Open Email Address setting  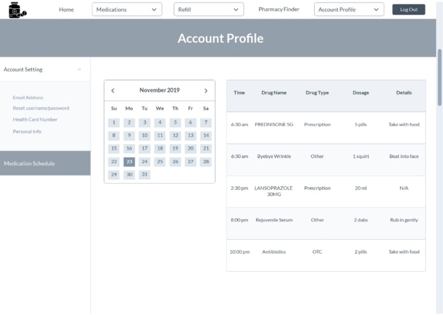(28, 98)
